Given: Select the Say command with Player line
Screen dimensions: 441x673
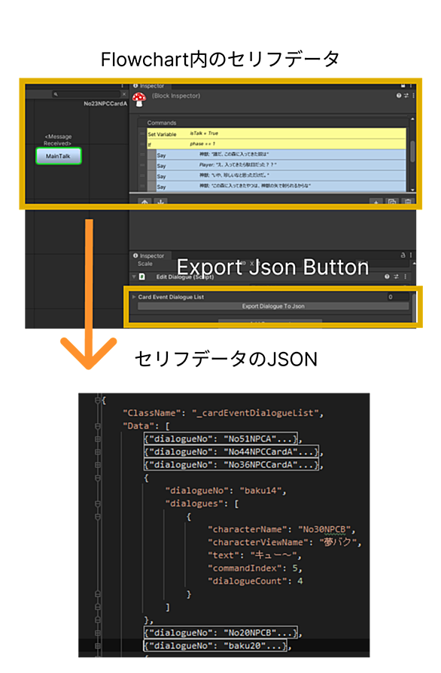Looking at the screenshot, I should coord(281,165).
